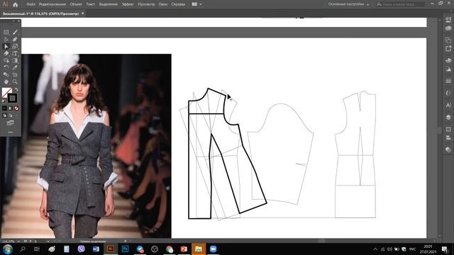Select the Eraser tool
454x255 pixels.
(6, 53)
